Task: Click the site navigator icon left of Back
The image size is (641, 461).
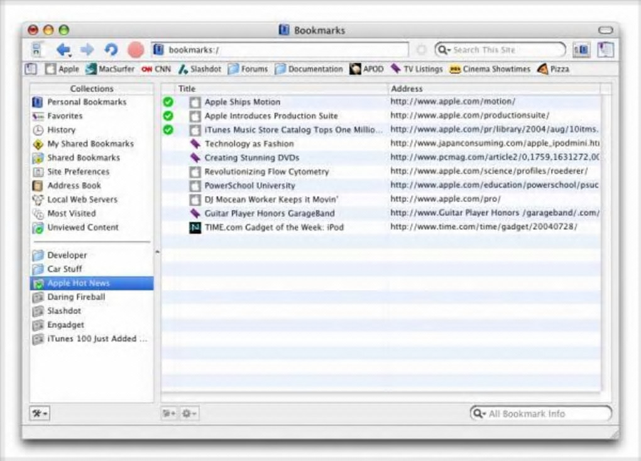Action: coord(37,50)
